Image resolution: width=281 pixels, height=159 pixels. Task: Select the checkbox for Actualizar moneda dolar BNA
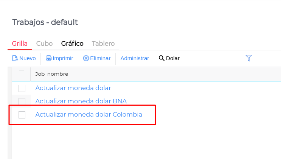click(x=22, y=101)
